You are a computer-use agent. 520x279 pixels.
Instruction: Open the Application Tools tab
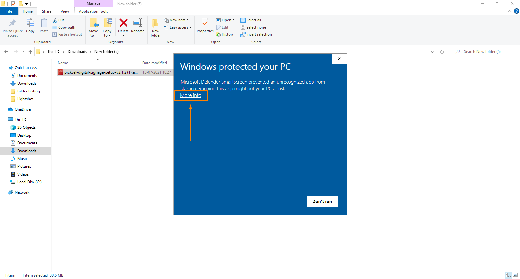tap(93, 11)
